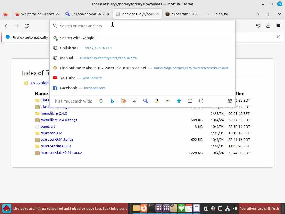
Task: Click the volume icon in the system tray
Action: 235,208
